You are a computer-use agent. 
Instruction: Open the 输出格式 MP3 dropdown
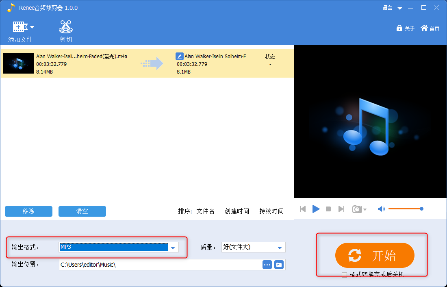(x=119, y=247)
